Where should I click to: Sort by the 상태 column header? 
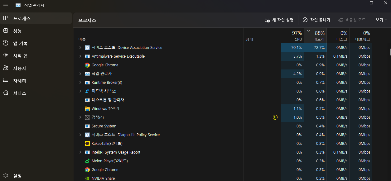coord(262,36)
